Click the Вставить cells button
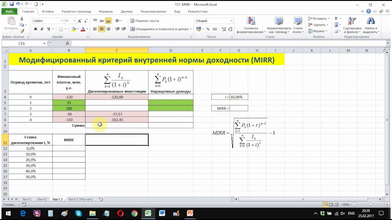Viewport: 392px width, 220px height. tap(318, 18)
